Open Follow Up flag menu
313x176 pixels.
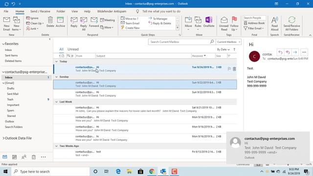[x=234, y=23]
